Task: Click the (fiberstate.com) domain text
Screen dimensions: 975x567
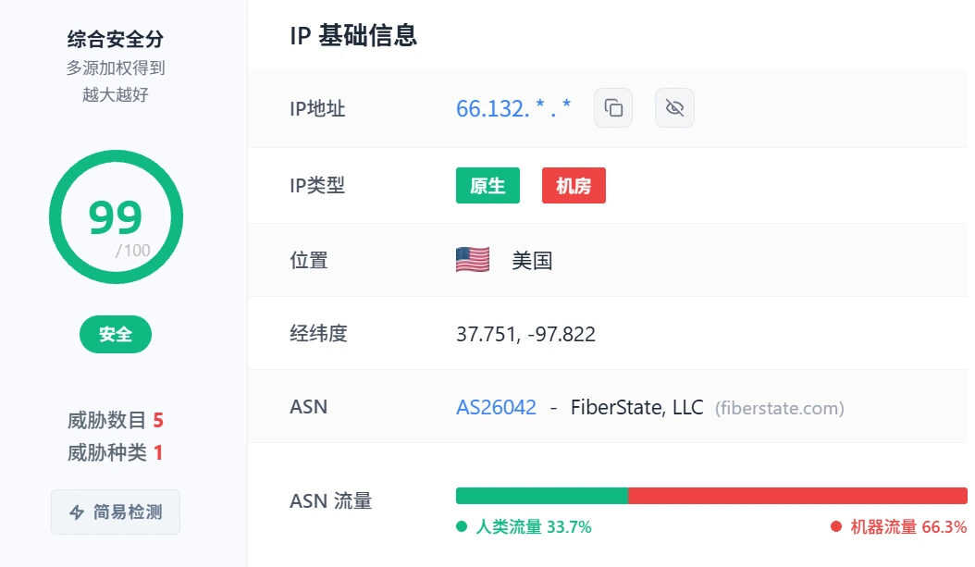Action: [780, 408]
